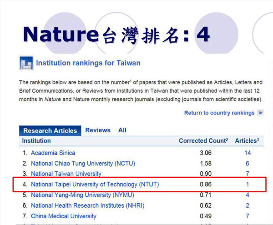
Task: Click the Institution rankings for Taiwan heading
Action: [88, 63]
